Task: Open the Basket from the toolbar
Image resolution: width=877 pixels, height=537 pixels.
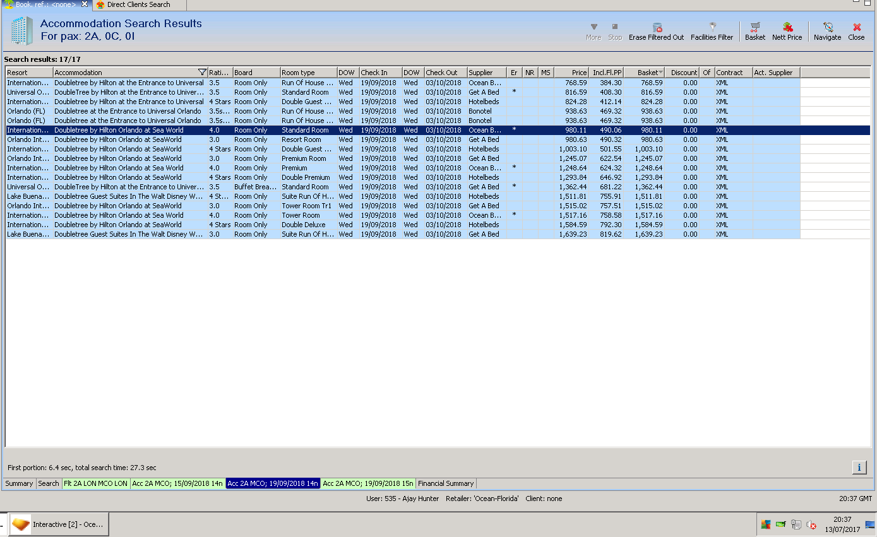Action: click(755, 28)
